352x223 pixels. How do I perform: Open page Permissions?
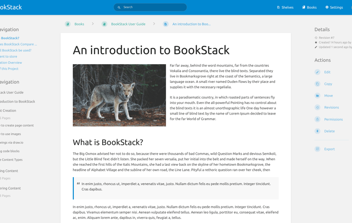[333, 120]
